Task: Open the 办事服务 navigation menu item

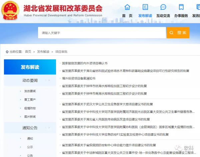Action: pos(181,16)
